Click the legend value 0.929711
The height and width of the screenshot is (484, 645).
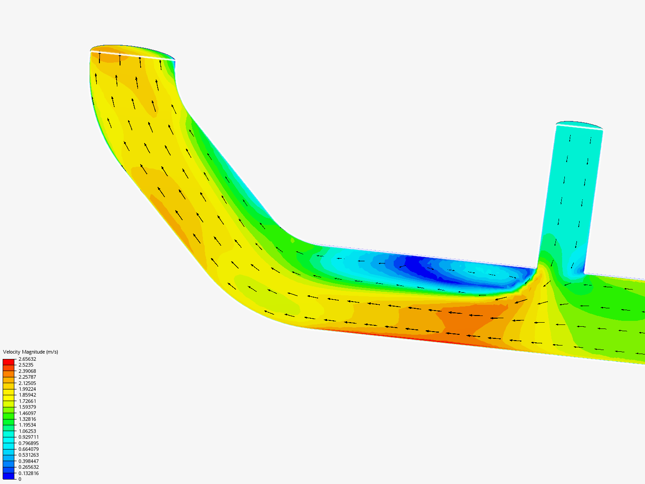tap(29, 437)
